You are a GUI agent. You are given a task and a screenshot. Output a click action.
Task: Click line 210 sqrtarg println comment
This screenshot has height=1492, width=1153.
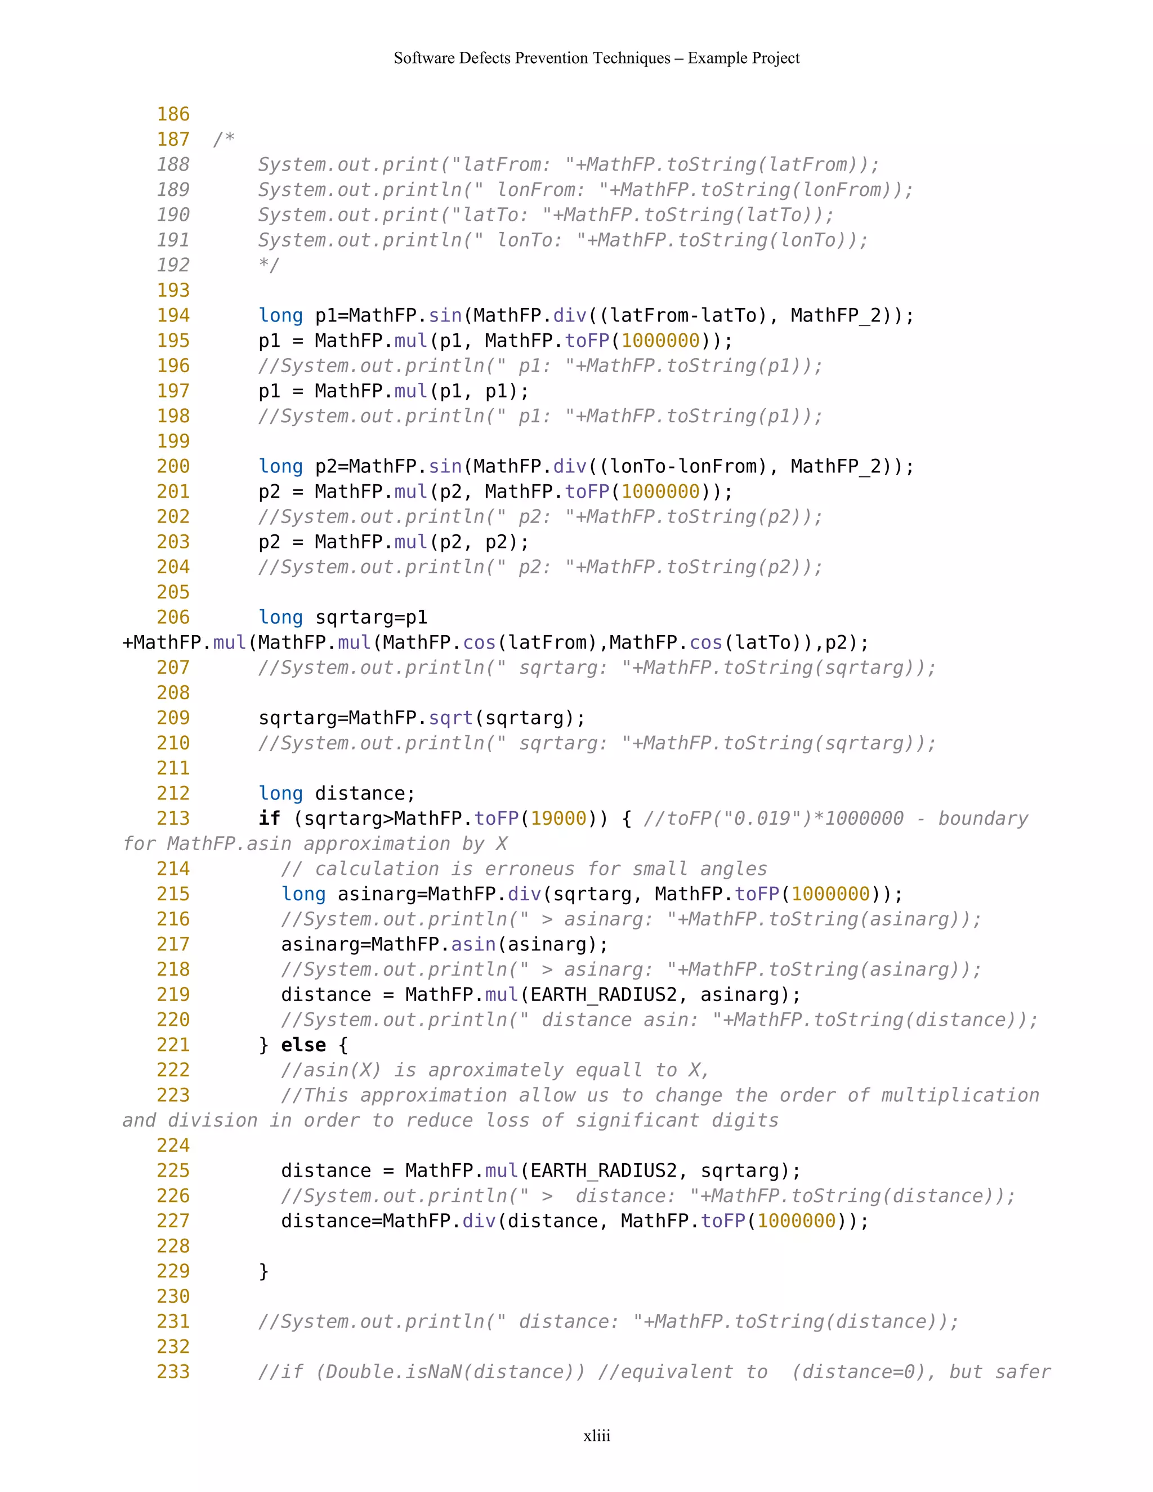coord(597,743)
